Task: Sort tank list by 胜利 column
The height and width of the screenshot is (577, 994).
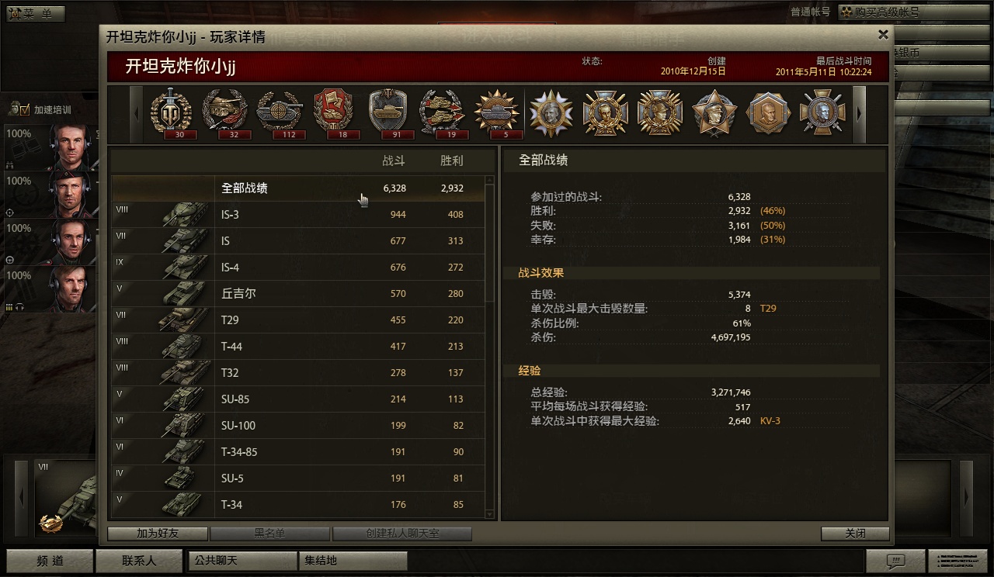Action: [451, 161]
